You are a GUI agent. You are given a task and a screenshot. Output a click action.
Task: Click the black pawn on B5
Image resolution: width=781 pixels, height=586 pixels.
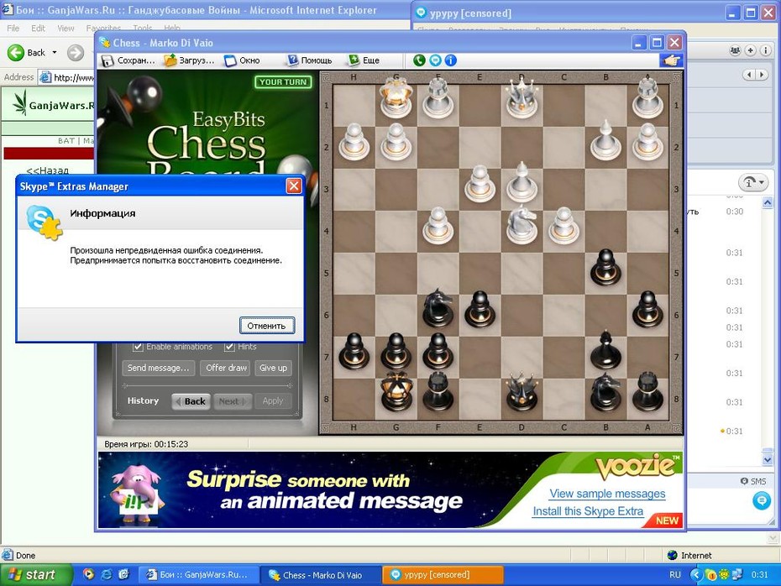pos(605,267)
